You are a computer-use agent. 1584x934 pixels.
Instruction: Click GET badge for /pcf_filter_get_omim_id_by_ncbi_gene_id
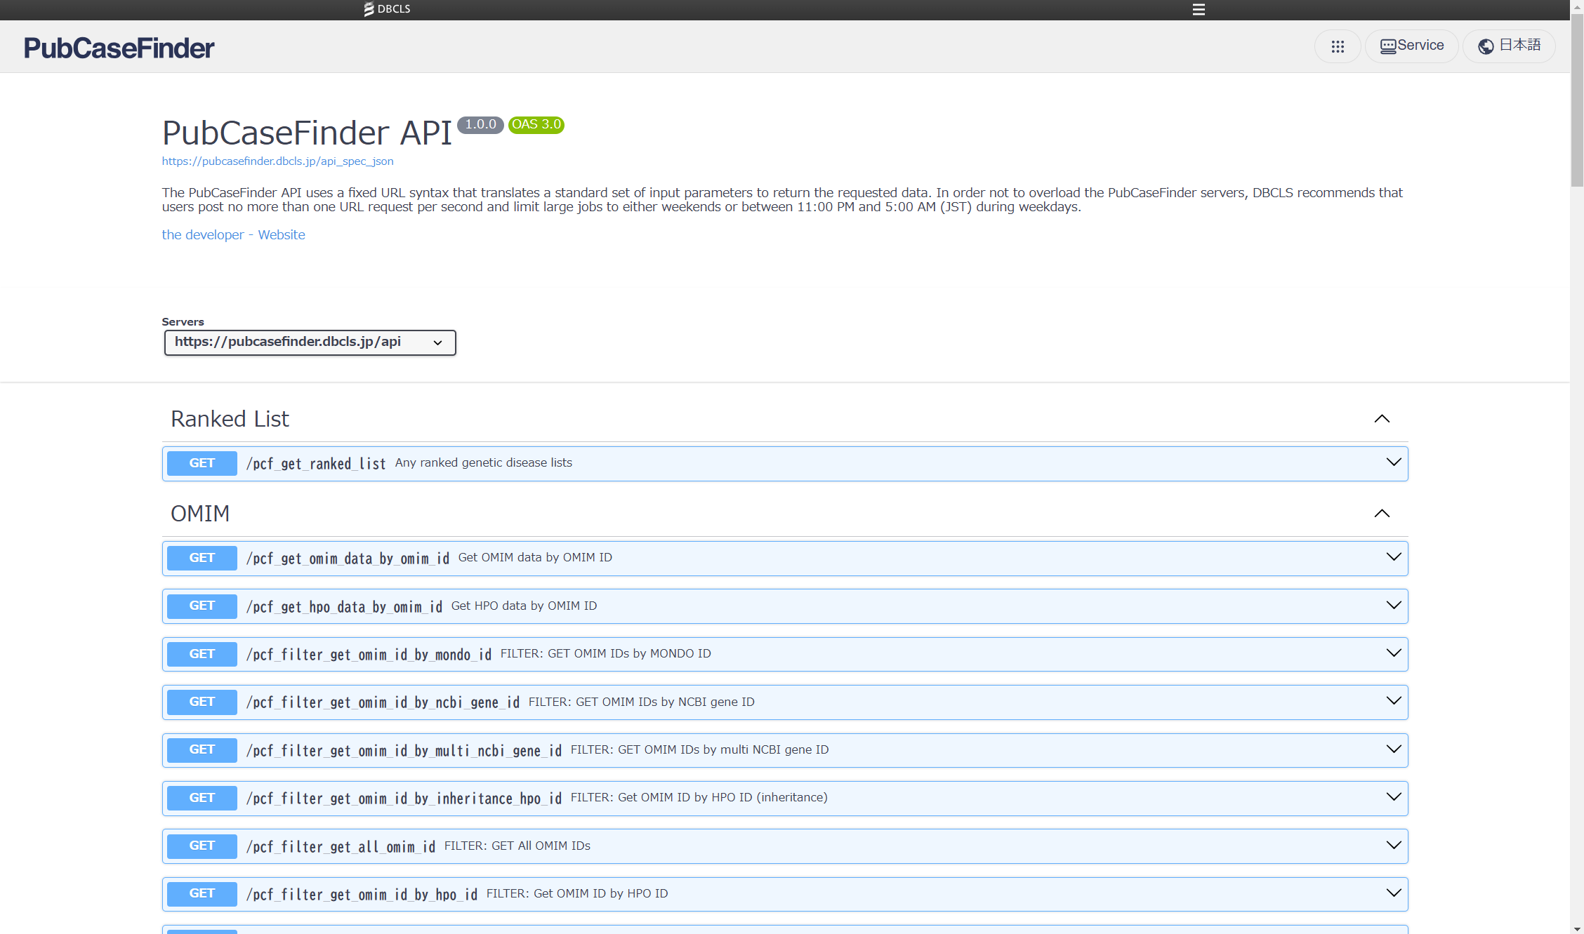click(x=202, y=702)
